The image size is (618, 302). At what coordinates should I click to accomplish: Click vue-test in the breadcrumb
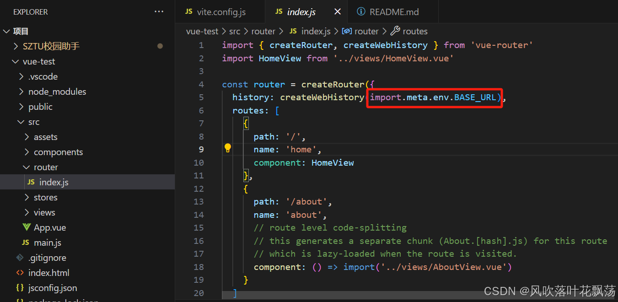pyautogui.click(x=202, y=31)
